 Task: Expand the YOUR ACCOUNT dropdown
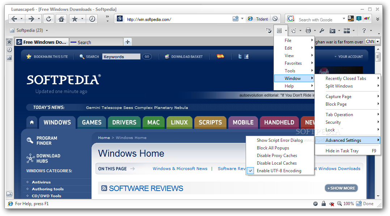[x=349, y=57]
